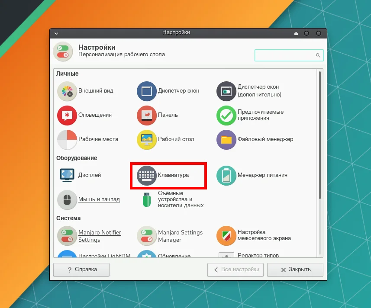Open the Рабочие места workspaces icon
This screenshot has height=308, width=371.
coord(67,139)
